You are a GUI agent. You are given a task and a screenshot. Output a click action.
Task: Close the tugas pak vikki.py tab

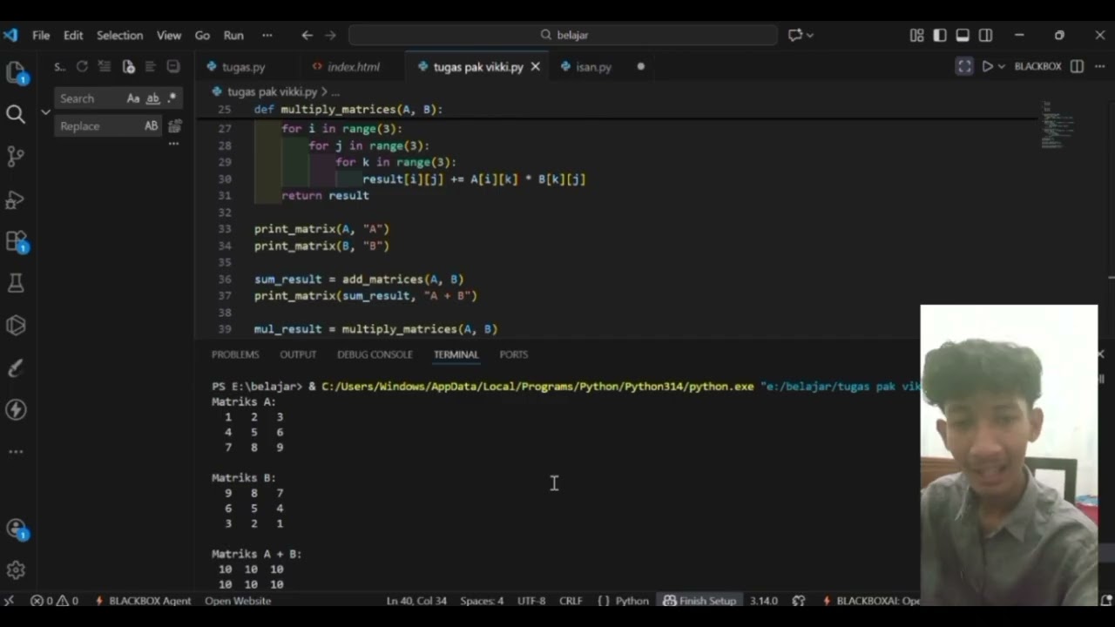pos(536,66)
